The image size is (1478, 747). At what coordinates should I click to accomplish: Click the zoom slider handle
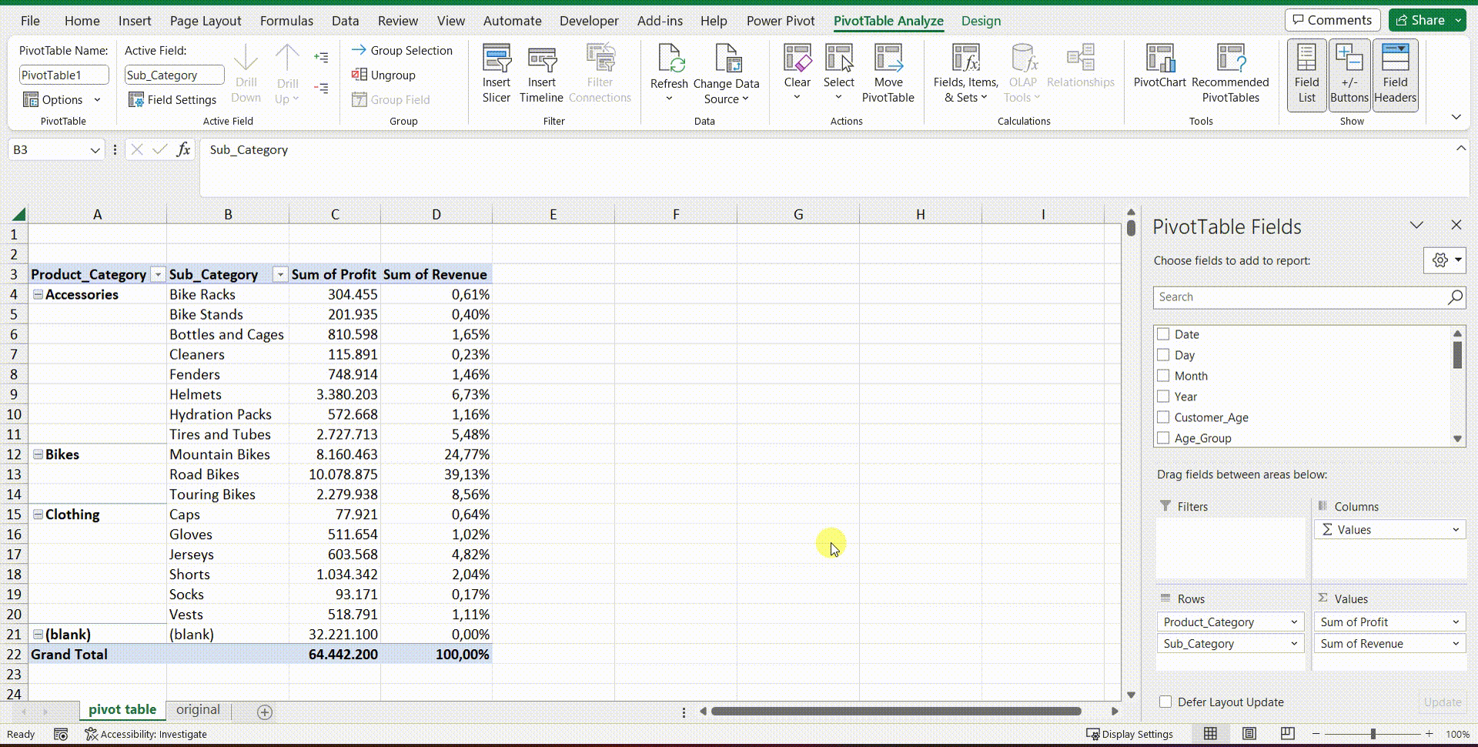click(x=1373, y=734)
